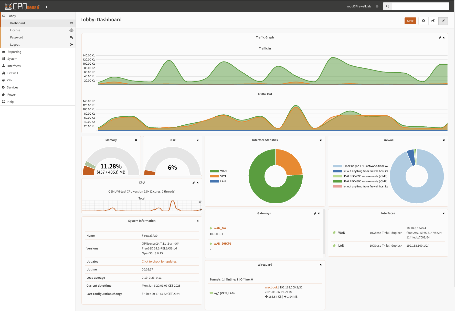
Task: Open the Password page
Action: pos(38,37)
